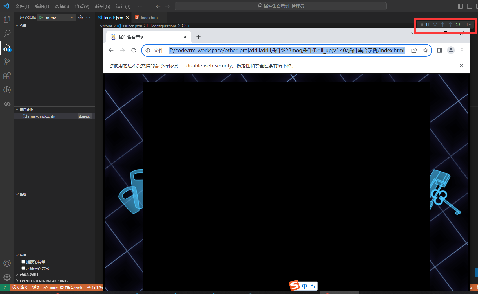The image size is (478, 294).
Task: Share the page from Chrome address bar
Action: 414,51
